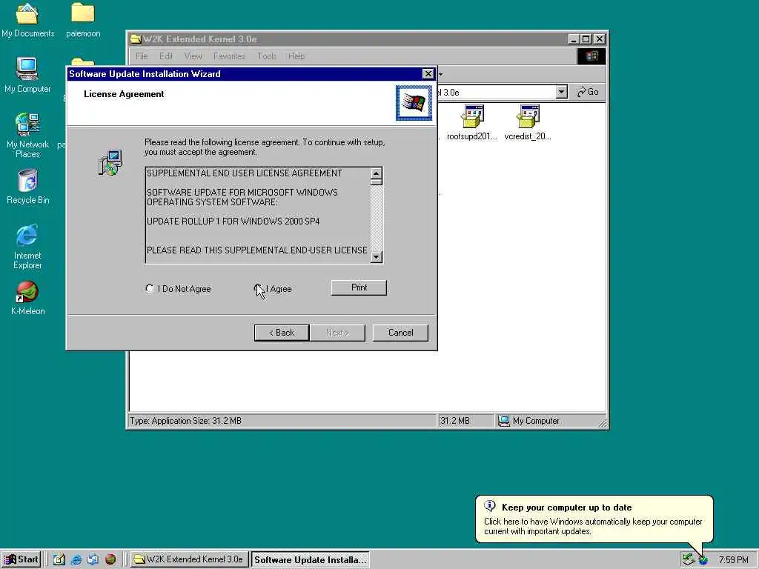Open the My Documents desktop icon
Viewport: 759px width, 569px height.
coord(27,20)
